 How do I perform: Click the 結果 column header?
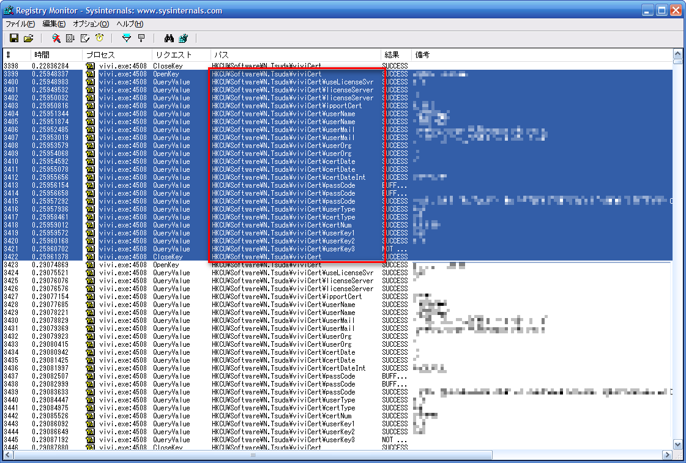(x=396, y=55)
